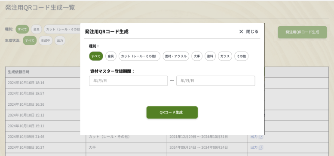Click 2024年09月24日 〜 2024年09月24日 period cell
The image size is (334, 156).
207,147
